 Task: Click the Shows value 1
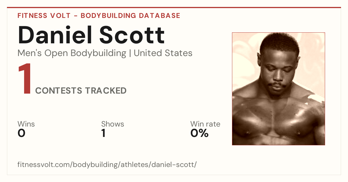click(103, 133)
